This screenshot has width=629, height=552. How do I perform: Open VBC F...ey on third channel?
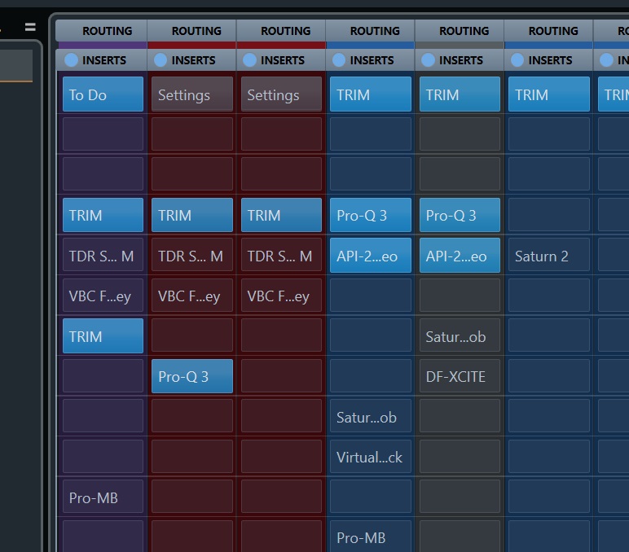pyautogui.click(x=281, y=296)
